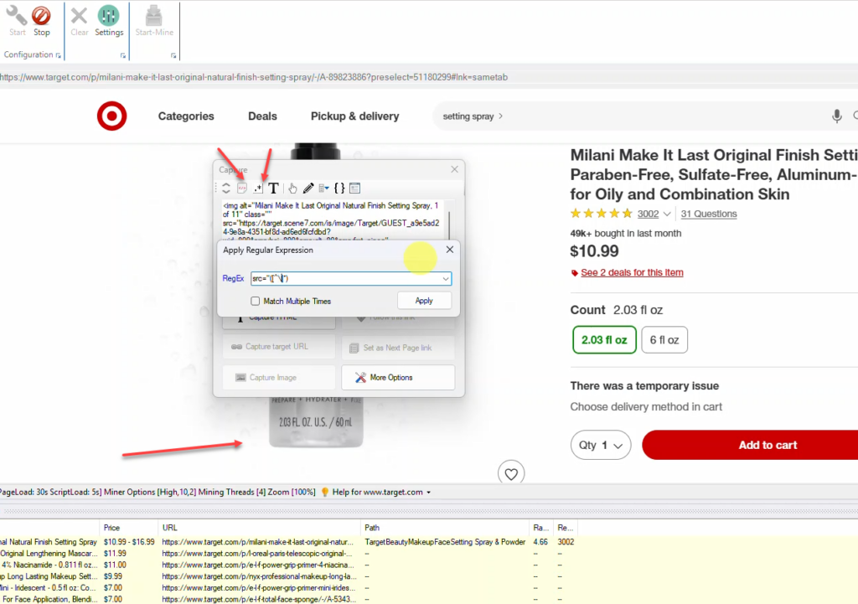Click the 3002 ratings link

[648, 214]
